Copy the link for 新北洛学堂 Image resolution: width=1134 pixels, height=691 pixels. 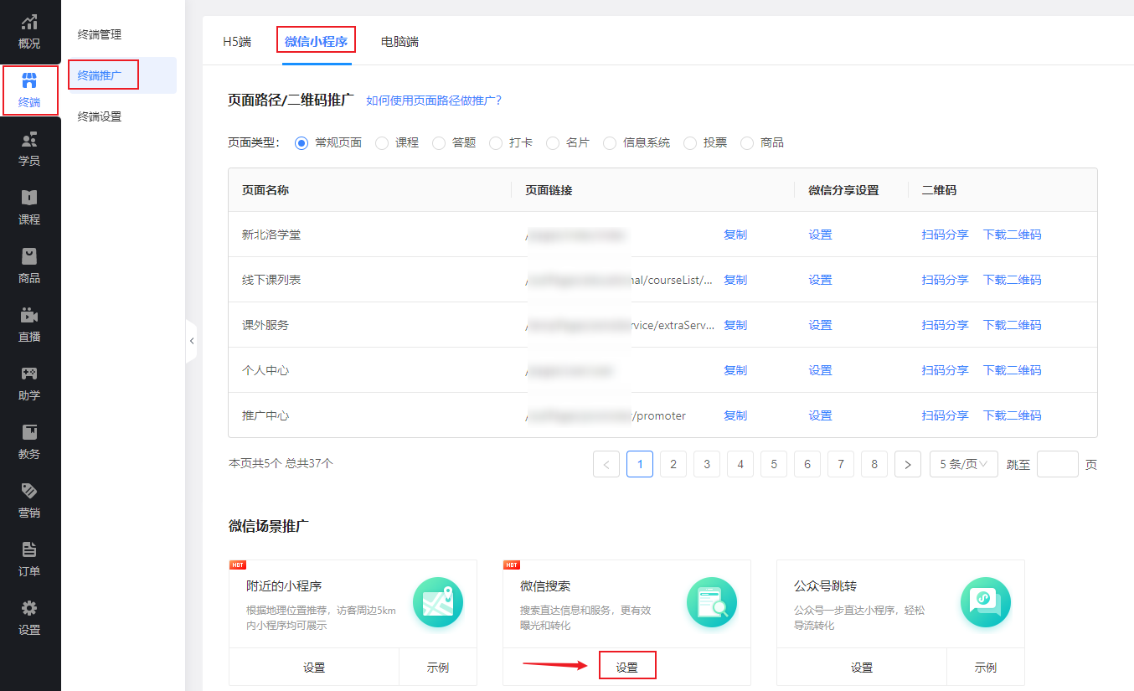tap(735, 235)
